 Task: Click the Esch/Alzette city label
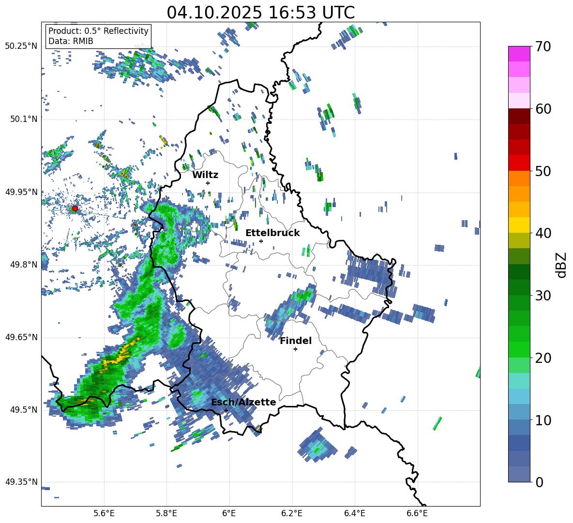(x=244, y=402)
